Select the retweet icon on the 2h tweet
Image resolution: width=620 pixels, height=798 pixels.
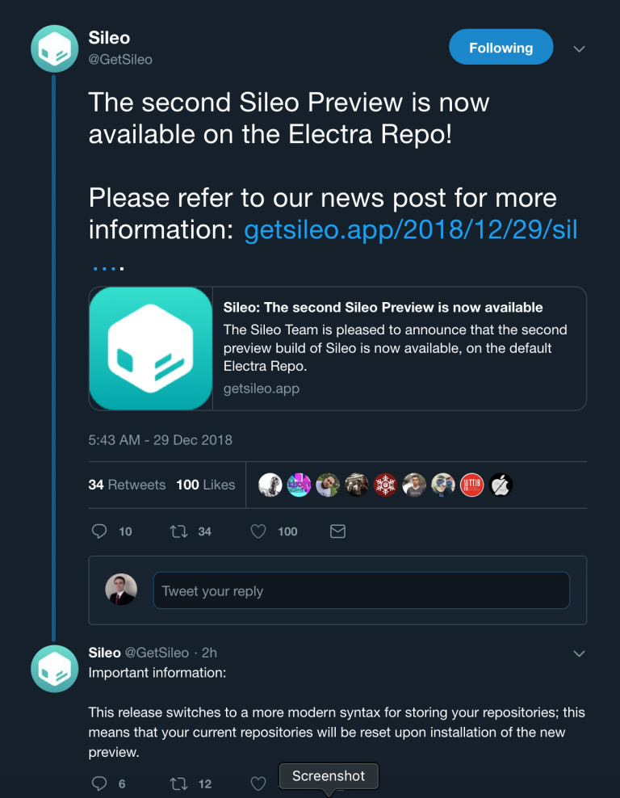click(182, 783)
